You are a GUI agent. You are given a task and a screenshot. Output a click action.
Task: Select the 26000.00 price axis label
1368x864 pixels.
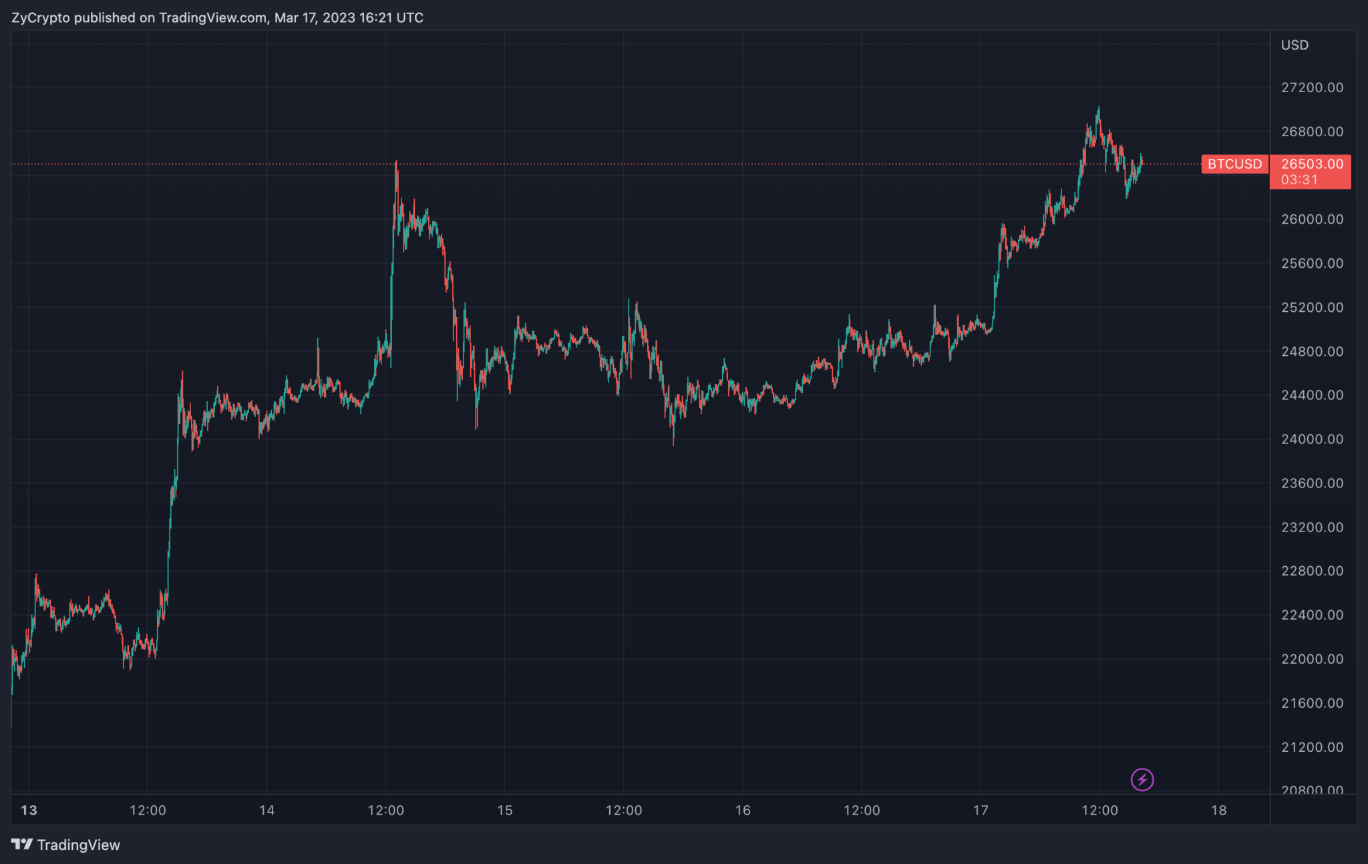tap(1312, 220)
